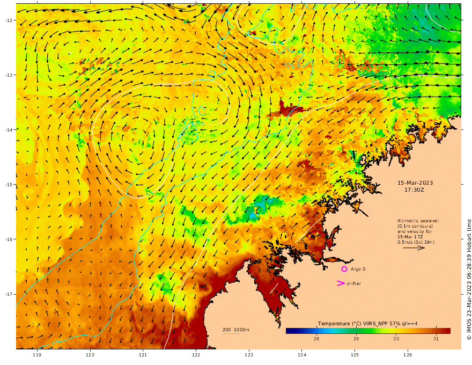The height and width of the screenshot is (365, 472).
Task: Click the latitude axis label -14
Action: point(9,130)
